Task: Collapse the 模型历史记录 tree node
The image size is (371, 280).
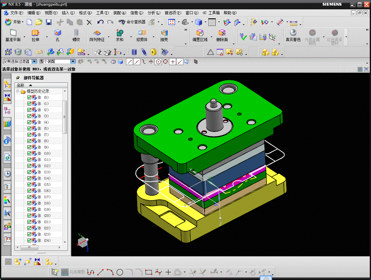Action: tap(17, 91)
